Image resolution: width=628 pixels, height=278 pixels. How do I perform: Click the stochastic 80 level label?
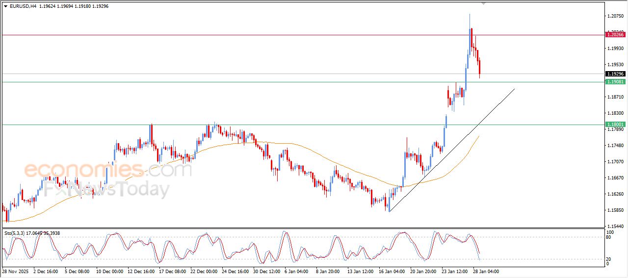[609, 238]
